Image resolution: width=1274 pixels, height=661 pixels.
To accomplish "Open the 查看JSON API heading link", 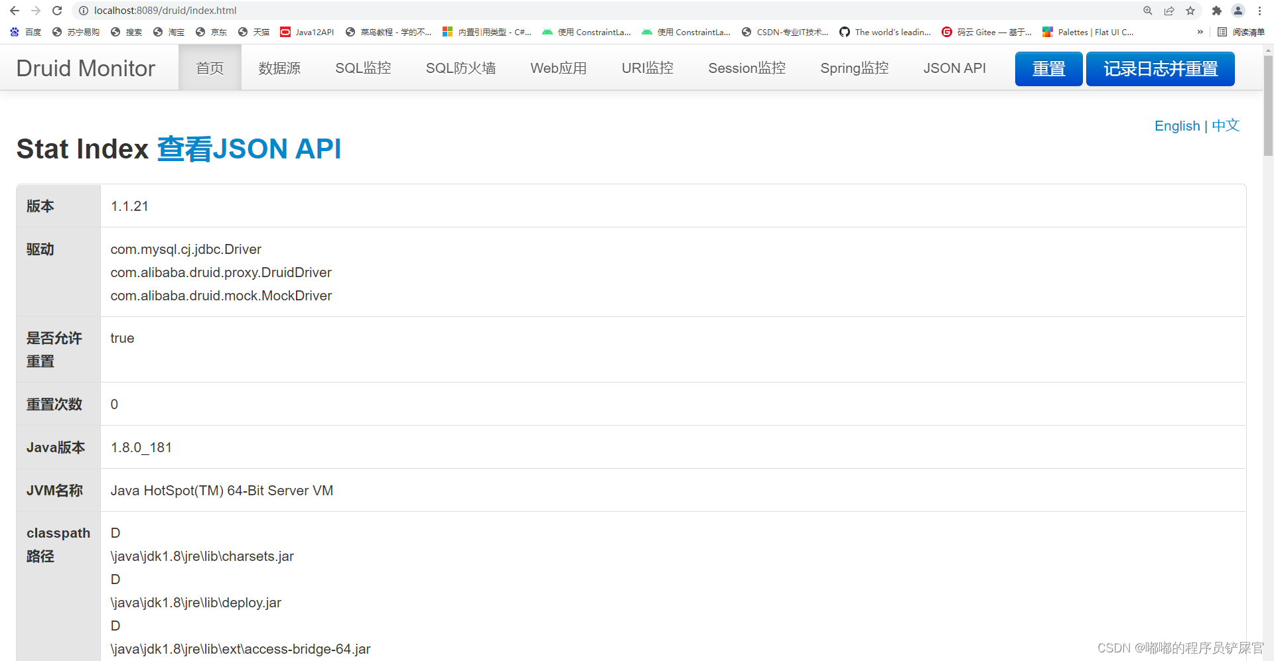I will coord(249,149).
